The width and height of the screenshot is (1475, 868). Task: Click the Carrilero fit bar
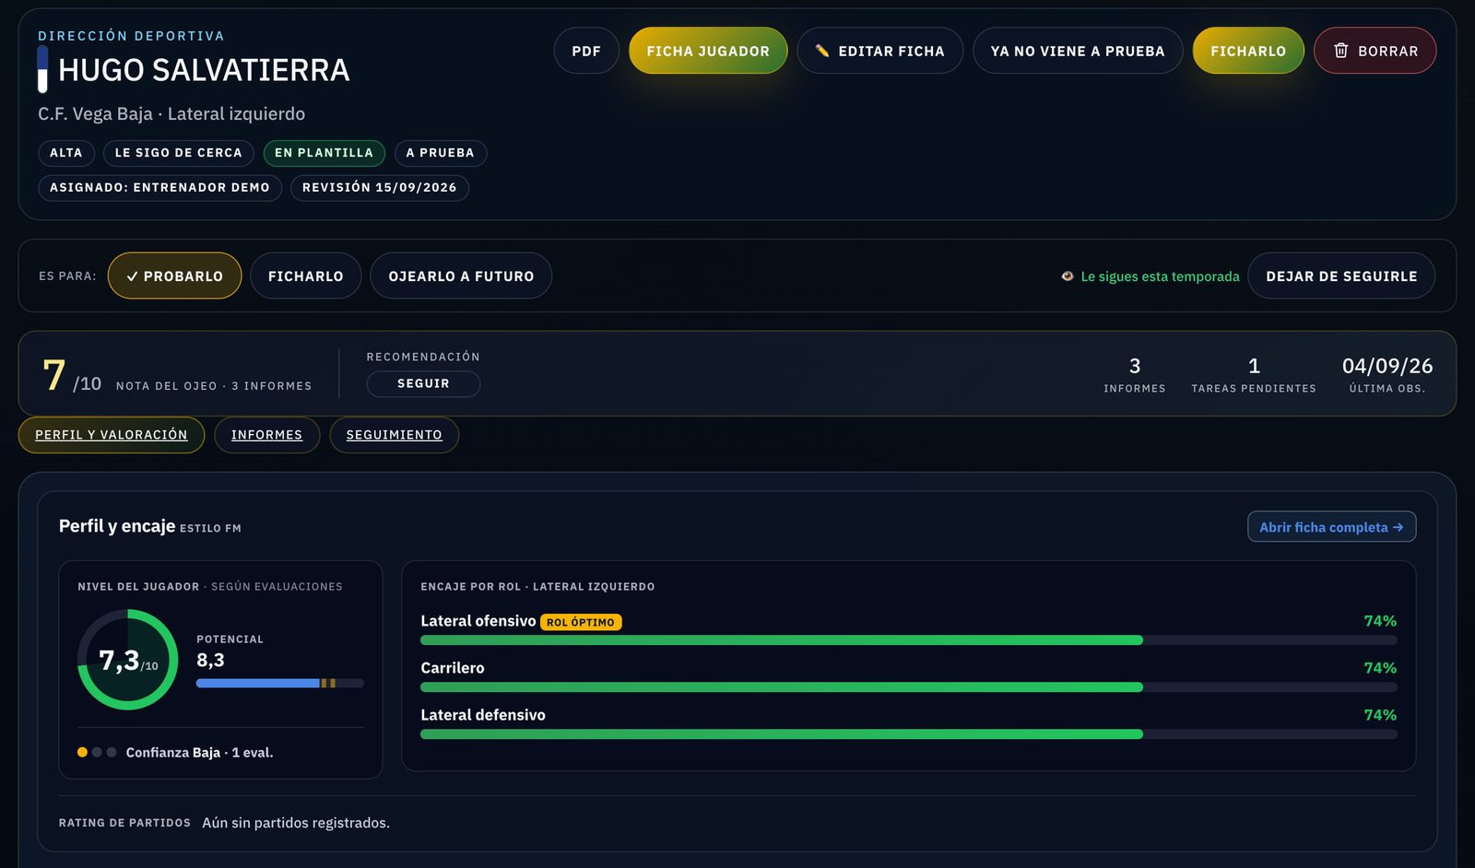click(909, 687)
